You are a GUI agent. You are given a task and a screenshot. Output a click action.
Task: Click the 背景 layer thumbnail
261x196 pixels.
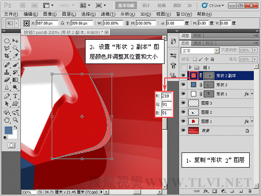click(x=193, y=130)
